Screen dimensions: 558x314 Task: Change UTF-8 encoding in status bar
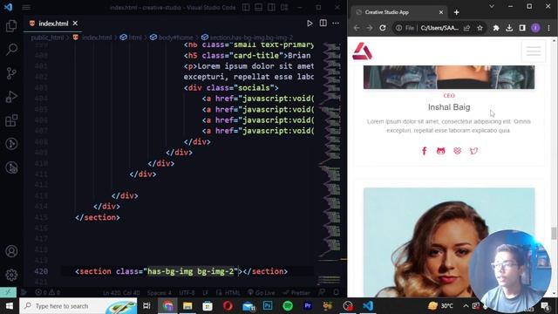point(187,293)
